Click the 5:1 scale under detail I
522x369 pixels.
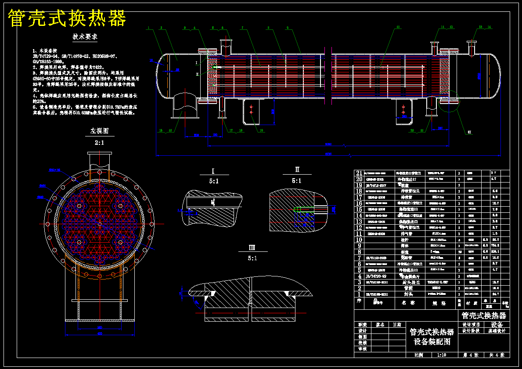click(213, 181)
